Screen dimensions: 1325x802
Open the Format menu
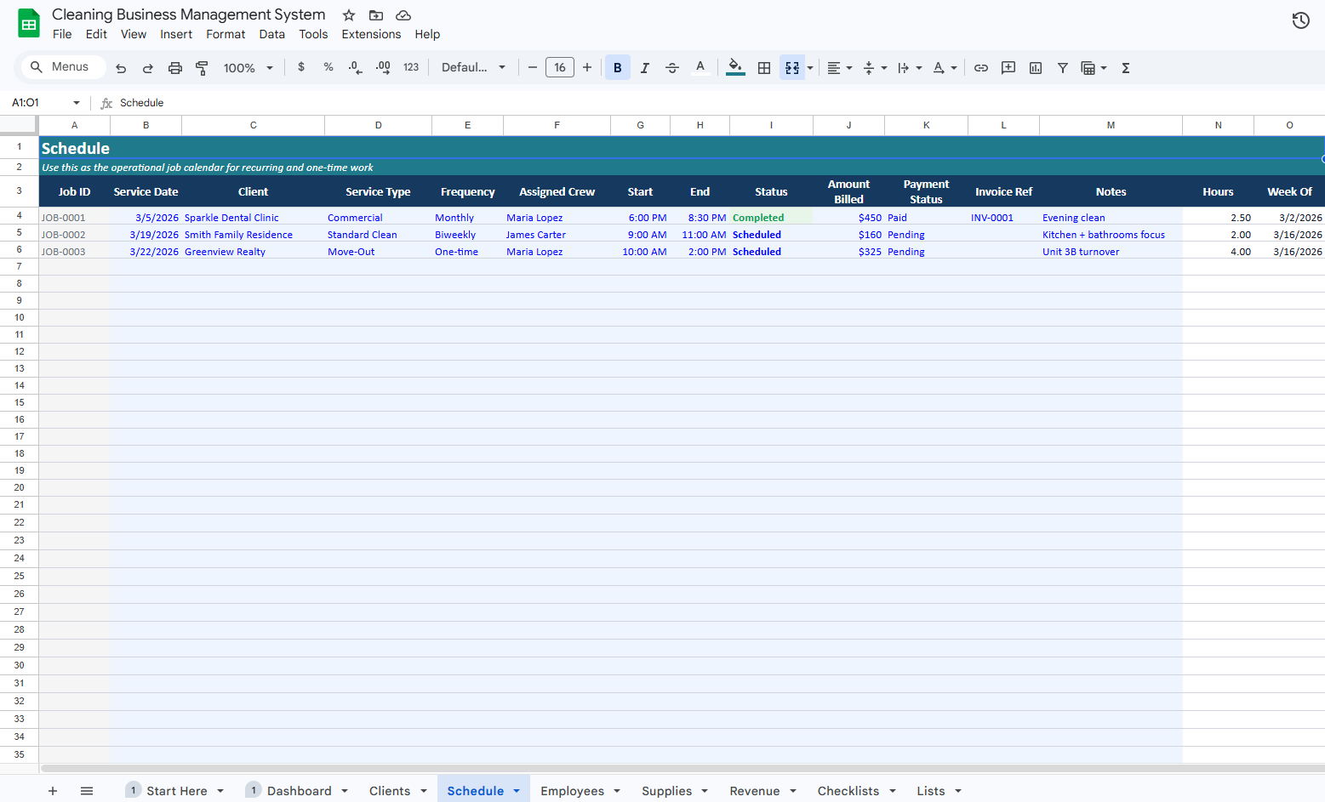[226, 35]
